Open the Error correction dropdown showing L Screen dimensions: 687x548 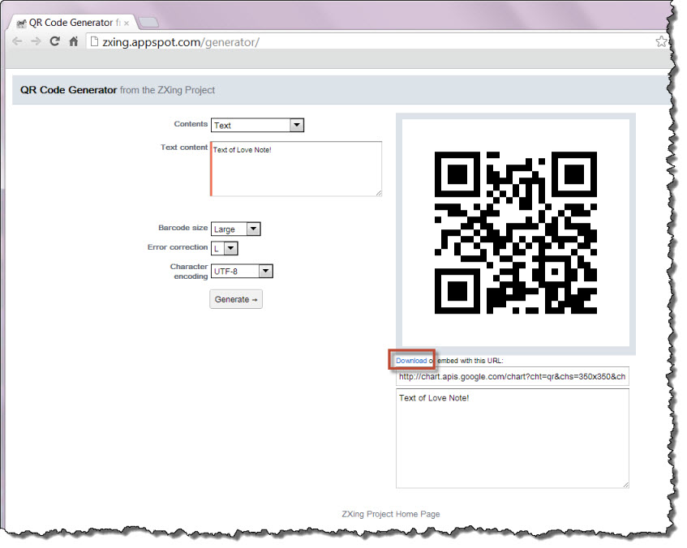pos(224,247)
